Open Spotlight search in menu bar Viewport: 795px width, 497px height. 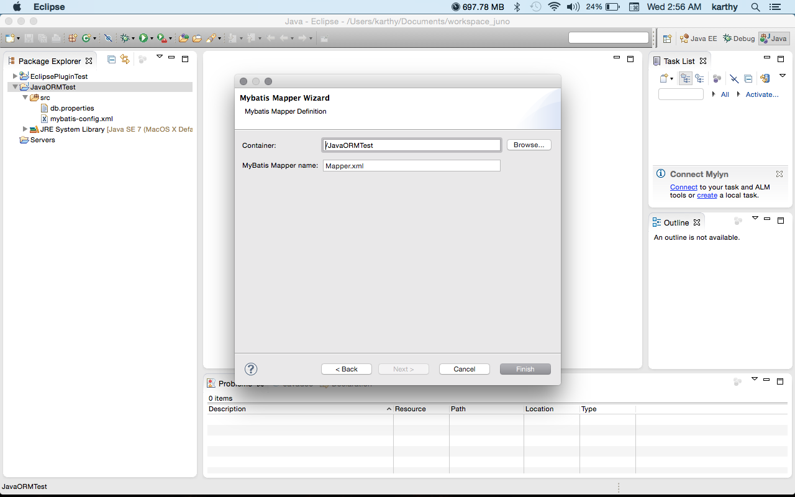click(755, 7)
